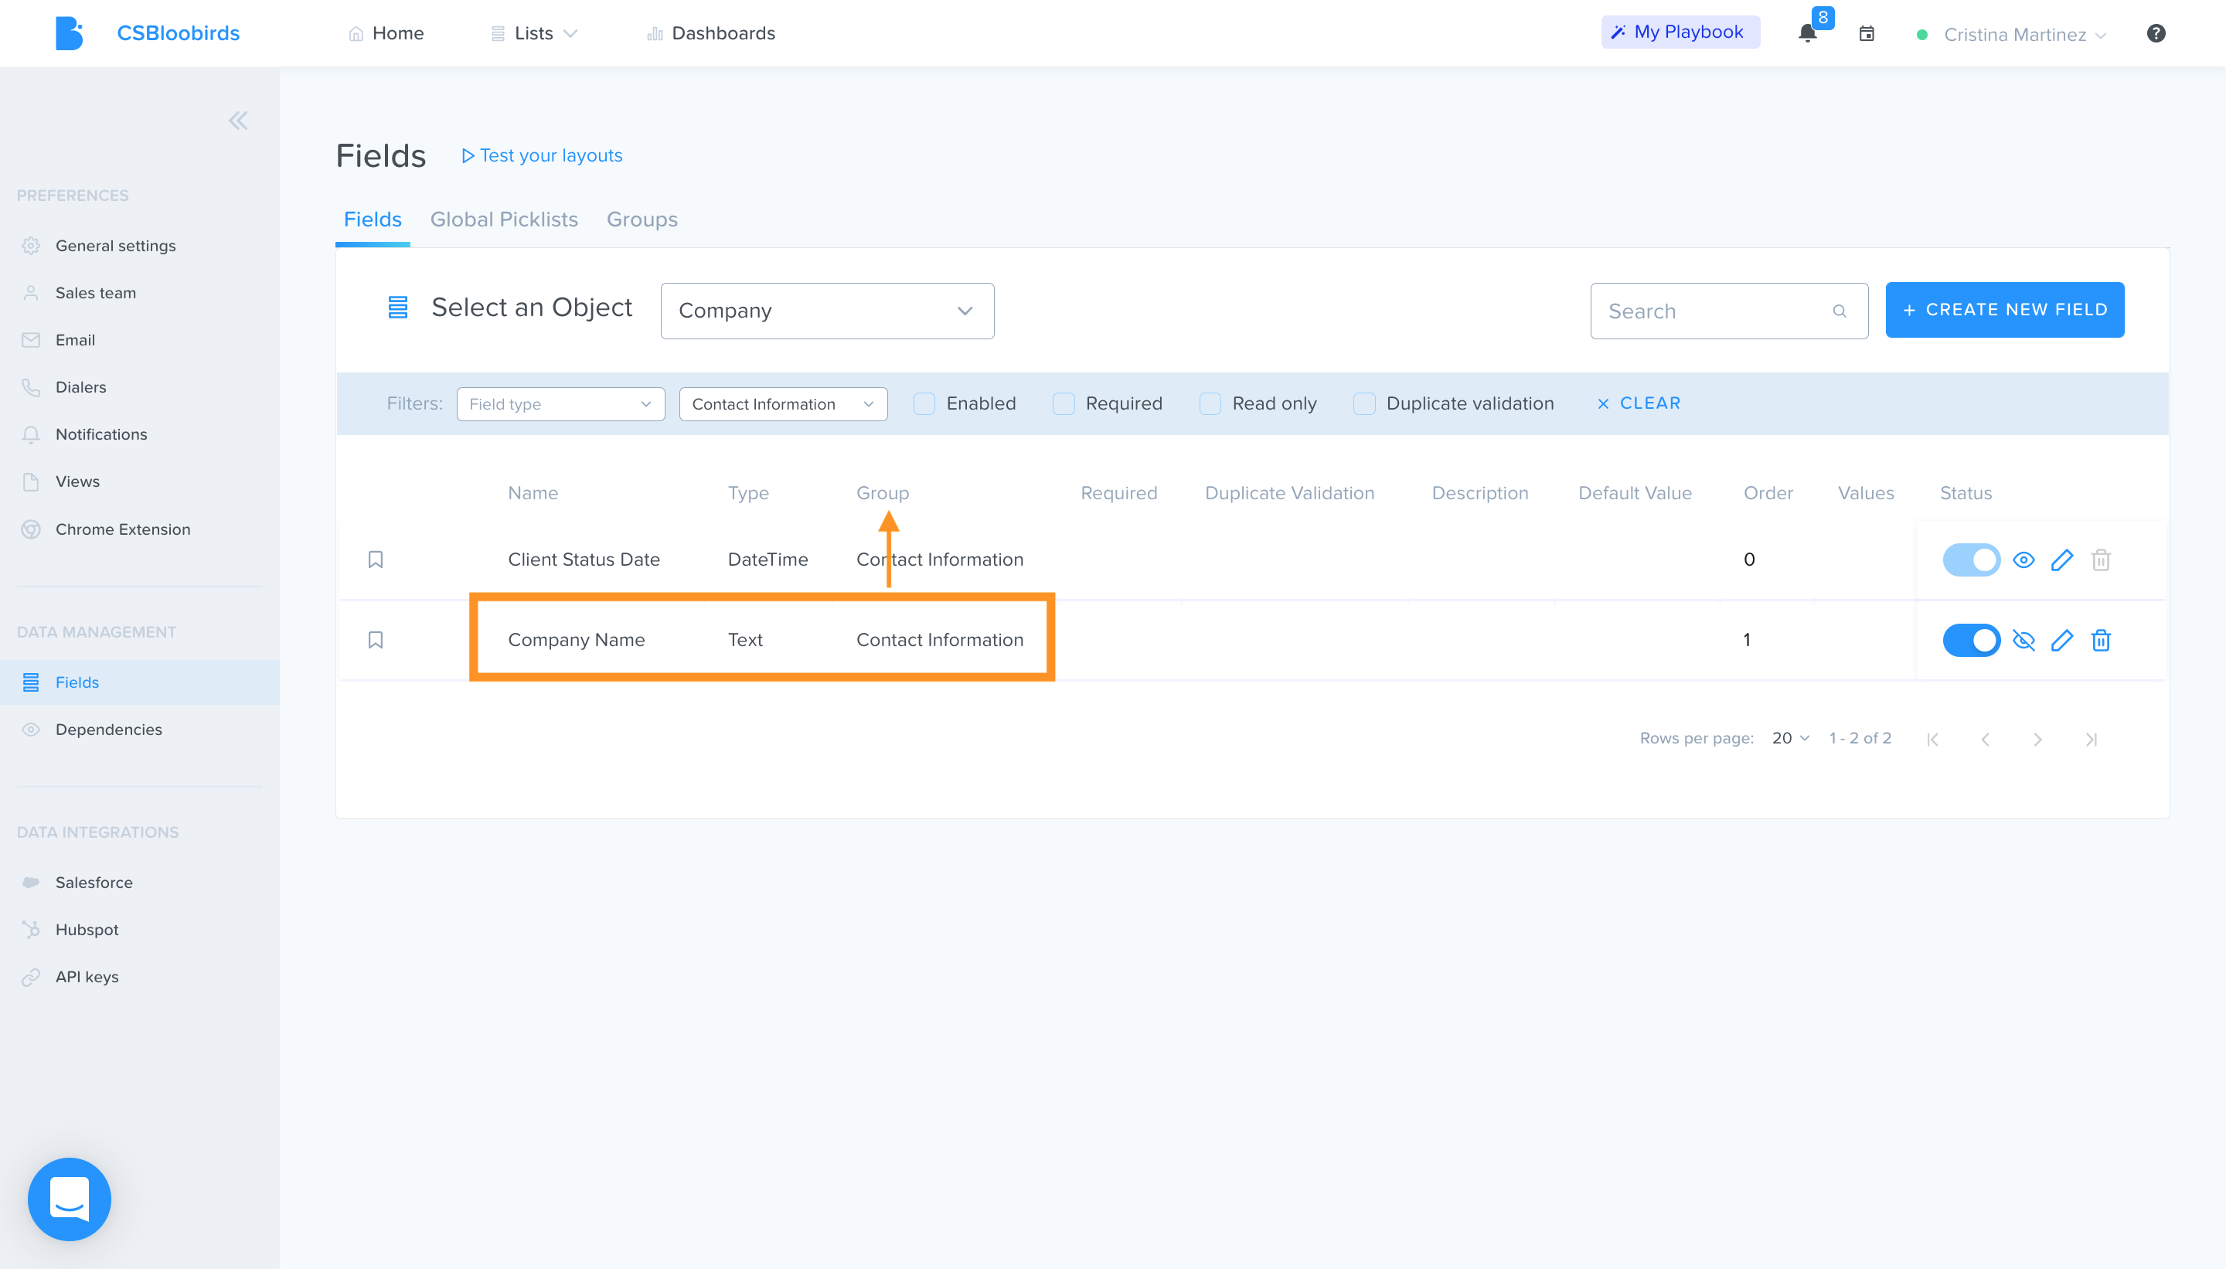
Task: Open Chrome Extension settings
Action: [x=123, y=529]
